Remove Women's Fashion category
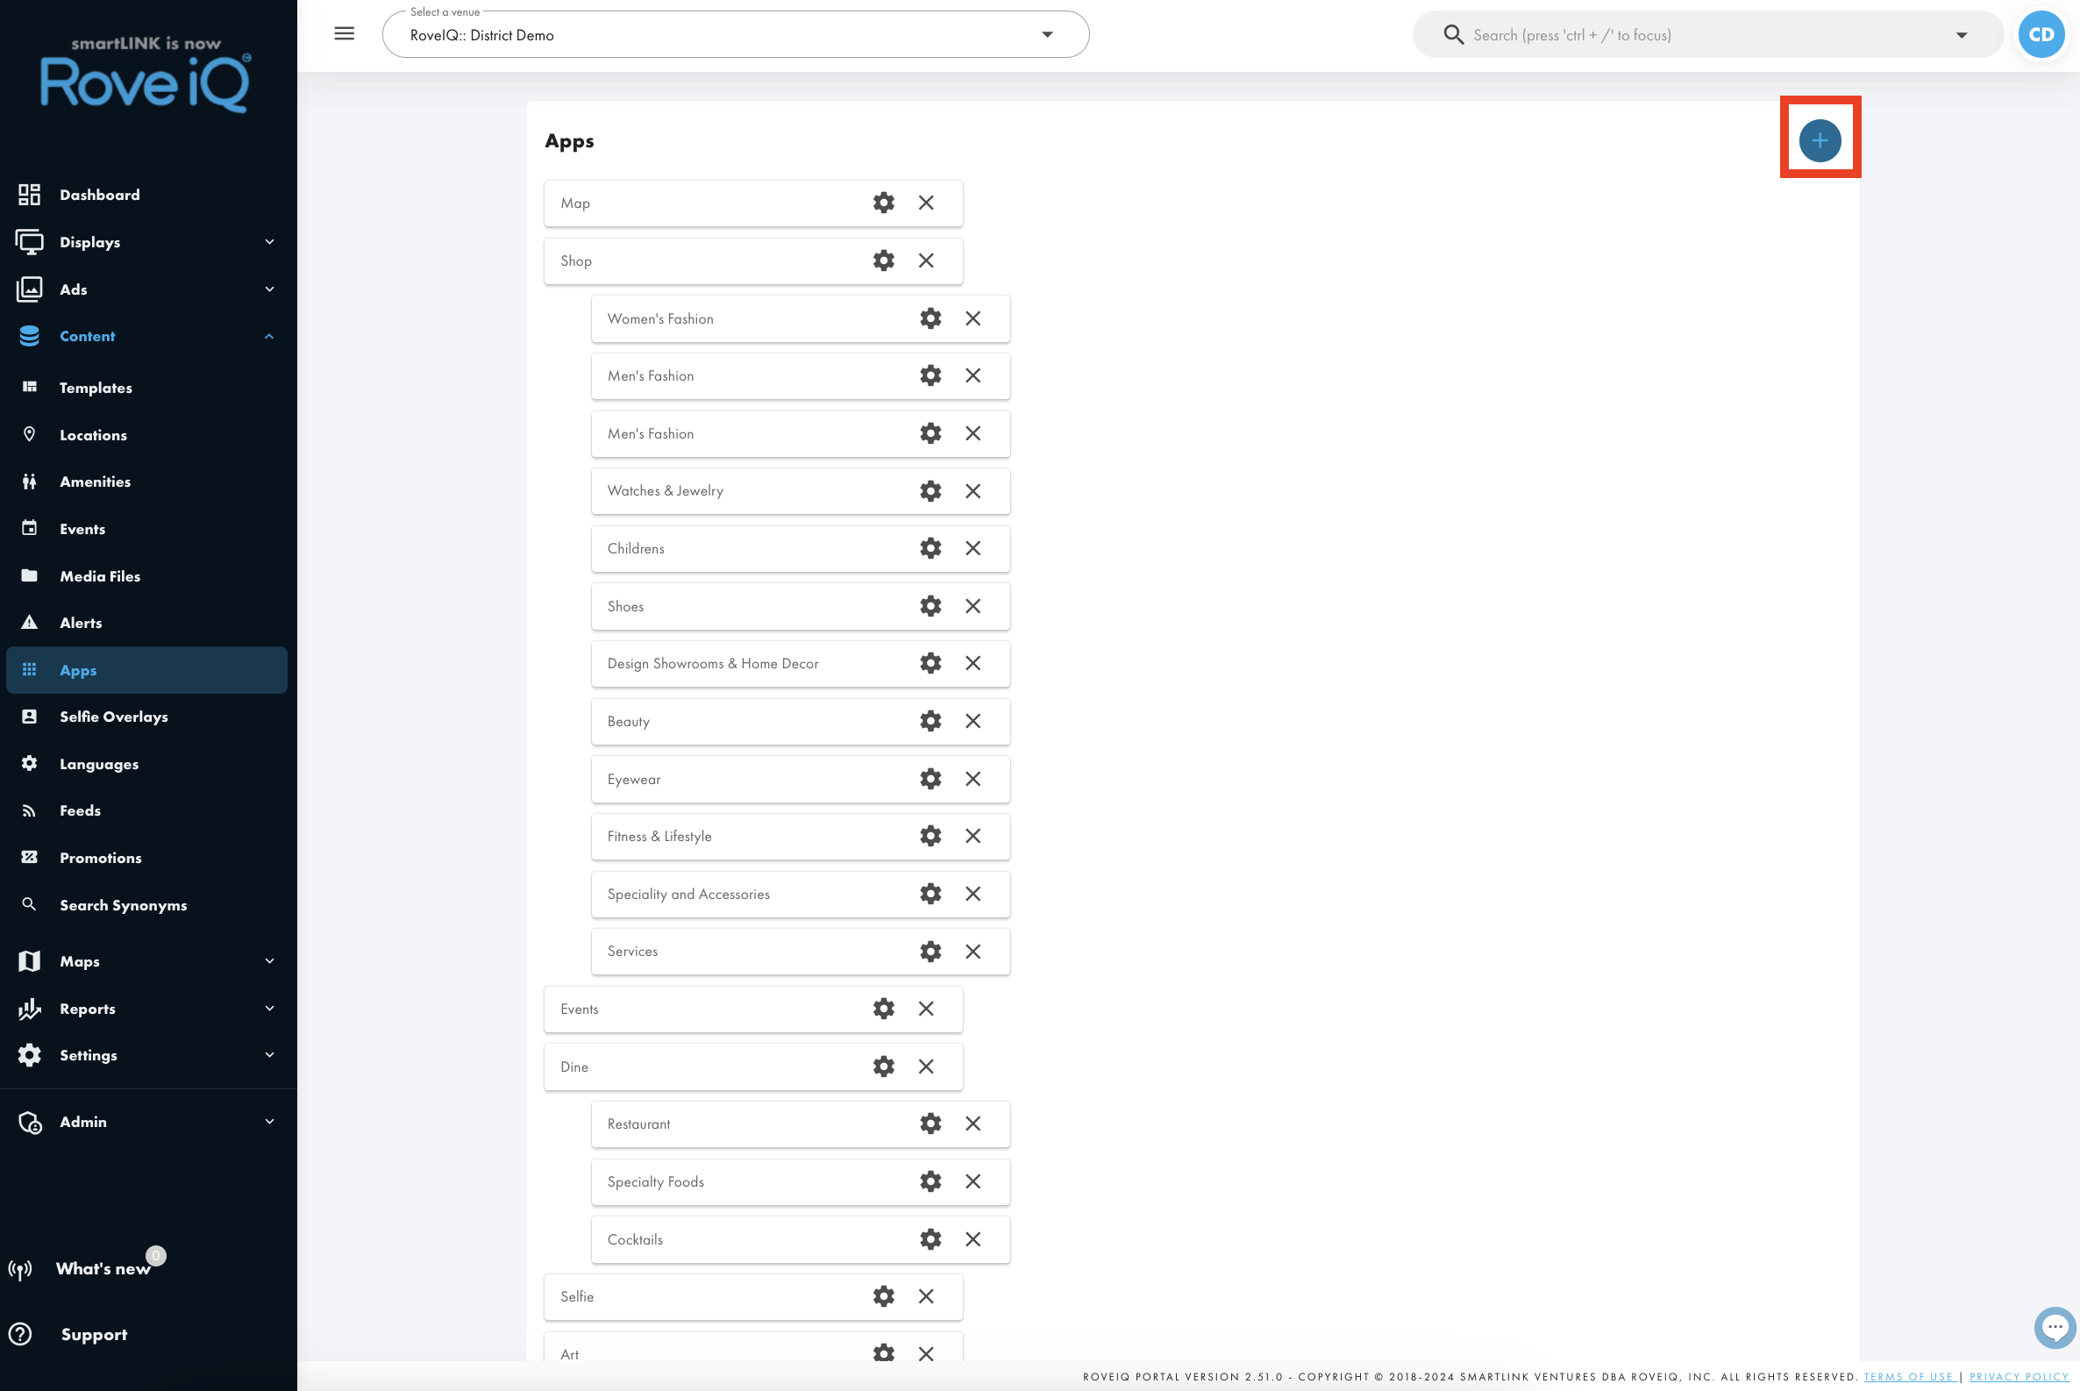The width and height of the screenshot is (2080, 1391). point(973,317)
